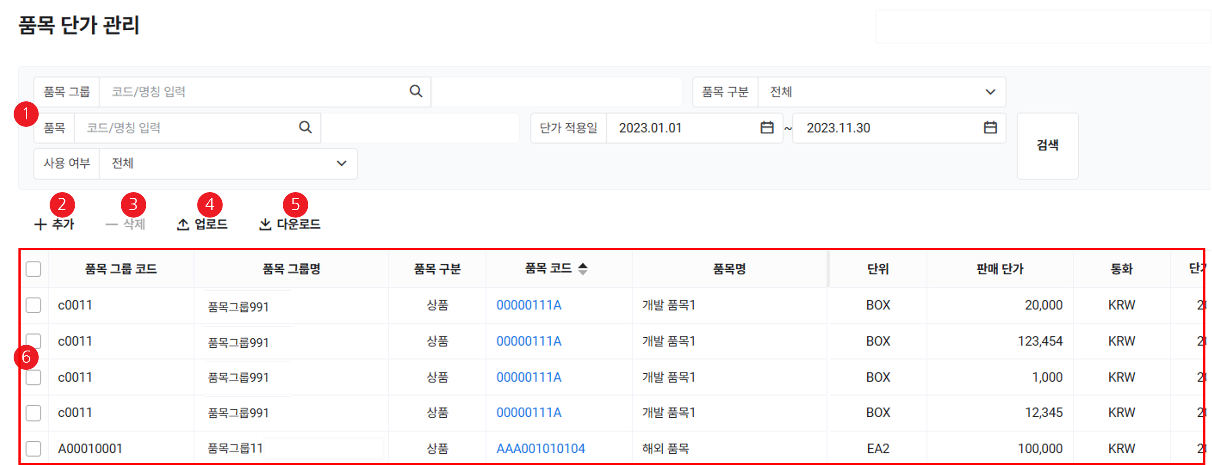Image resolution: width=1212 pixels, height=465 pixels.
Task: Sort by 품목 코드 using sort arrow
Action: (x=582, y=269)
